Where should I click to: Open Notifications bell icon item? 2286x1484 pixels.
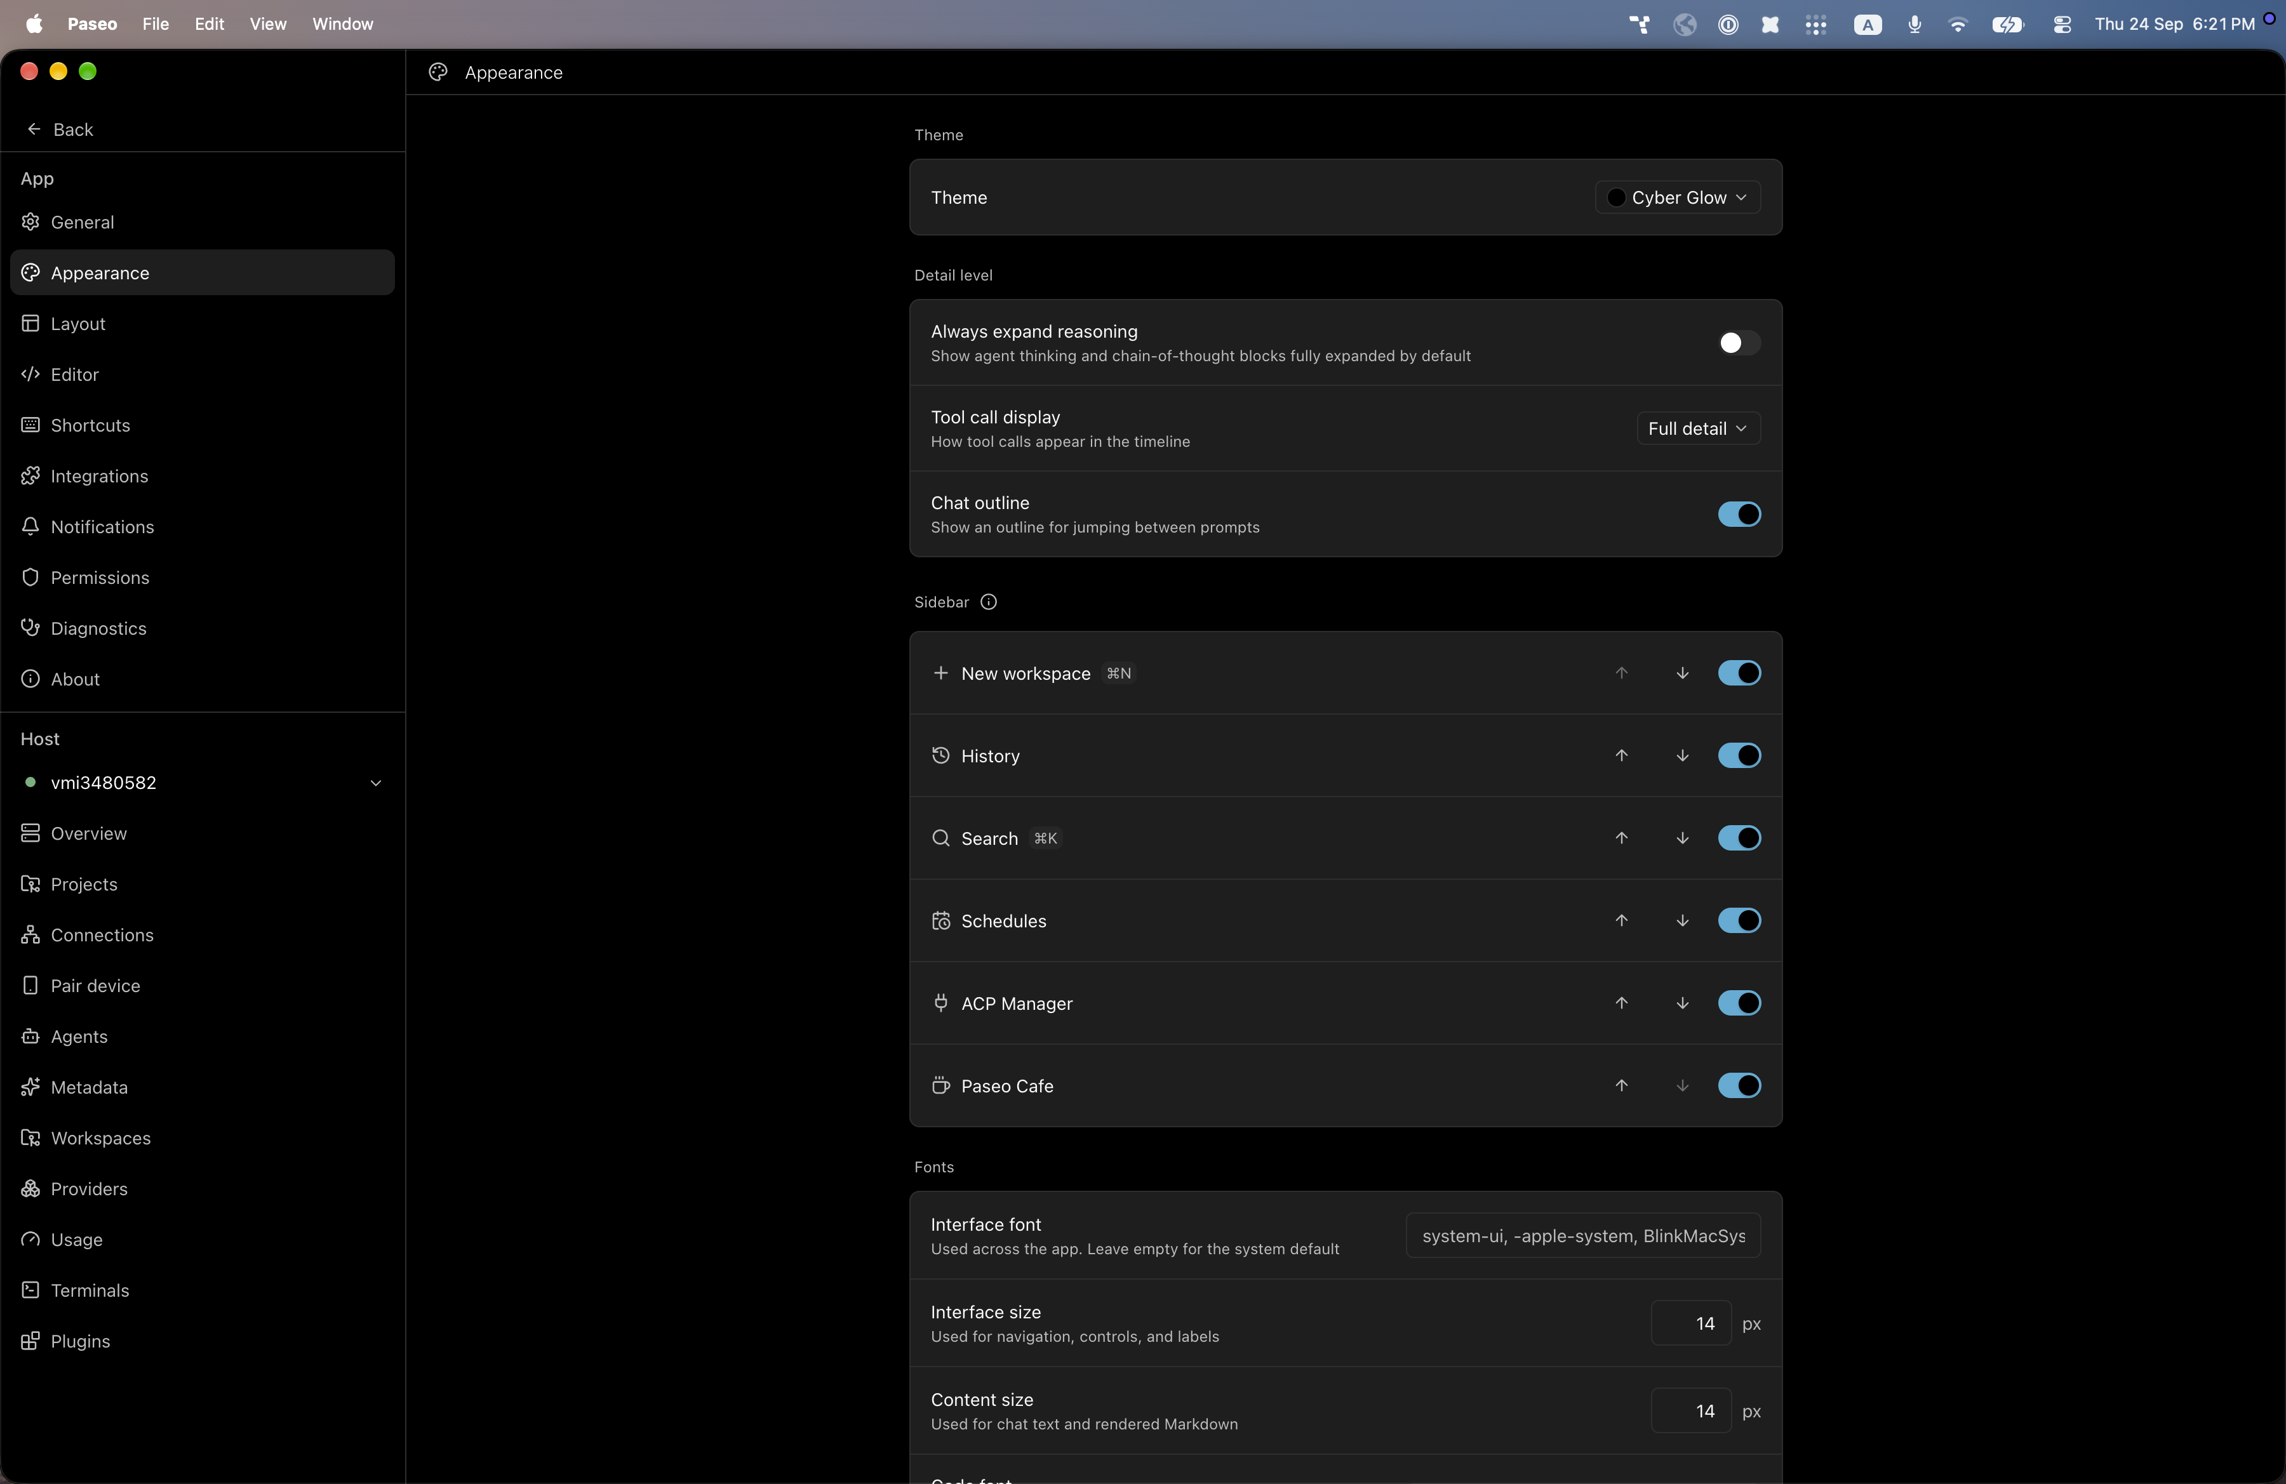(x=30, y=527)
